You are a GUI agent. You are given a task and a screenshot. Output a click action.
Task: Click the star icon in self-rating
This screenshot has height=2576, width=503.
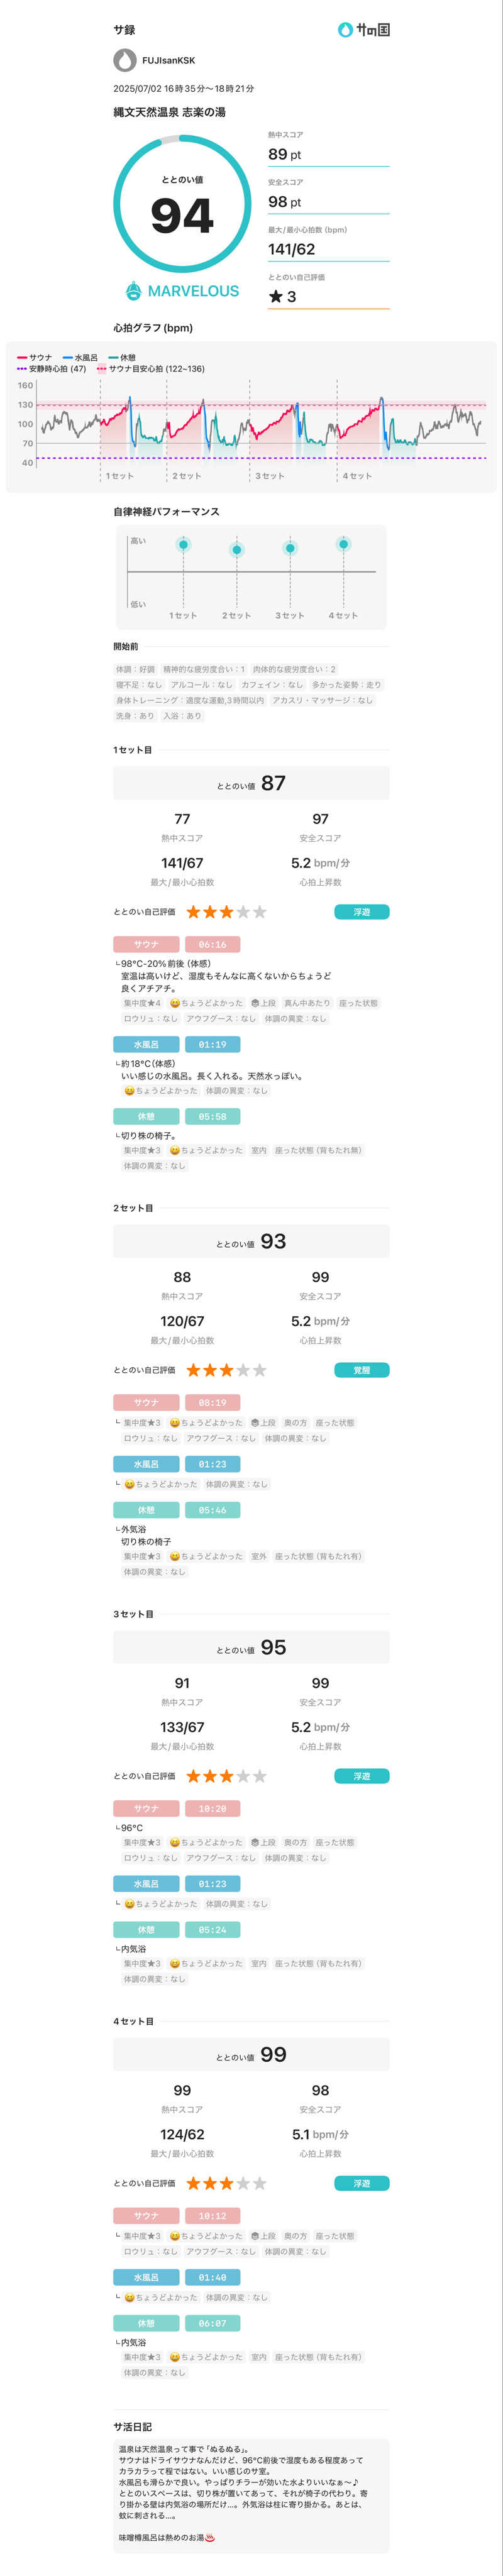[x=276, y=297]
